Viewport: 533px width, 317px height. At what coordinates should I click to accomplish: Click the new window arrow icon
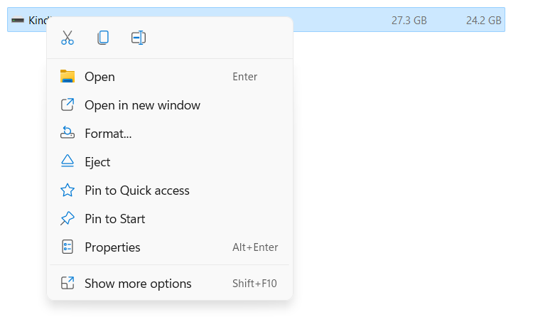(68, 105)
